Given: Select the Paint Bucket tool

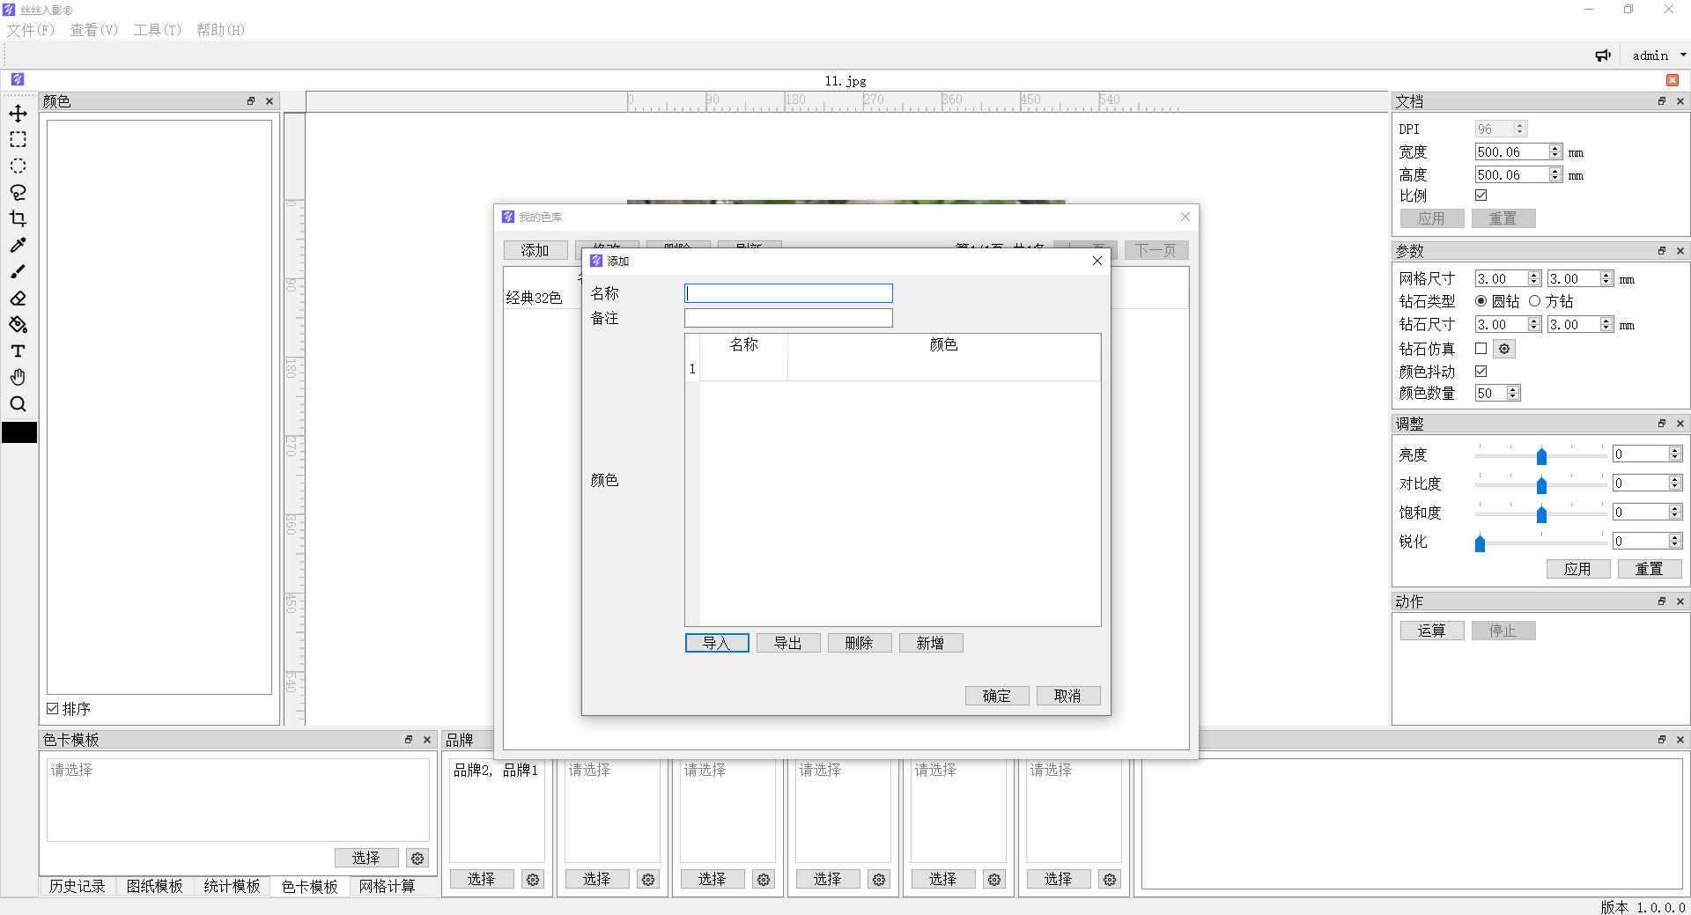Looking at the screenshot, I should [18, 325].
